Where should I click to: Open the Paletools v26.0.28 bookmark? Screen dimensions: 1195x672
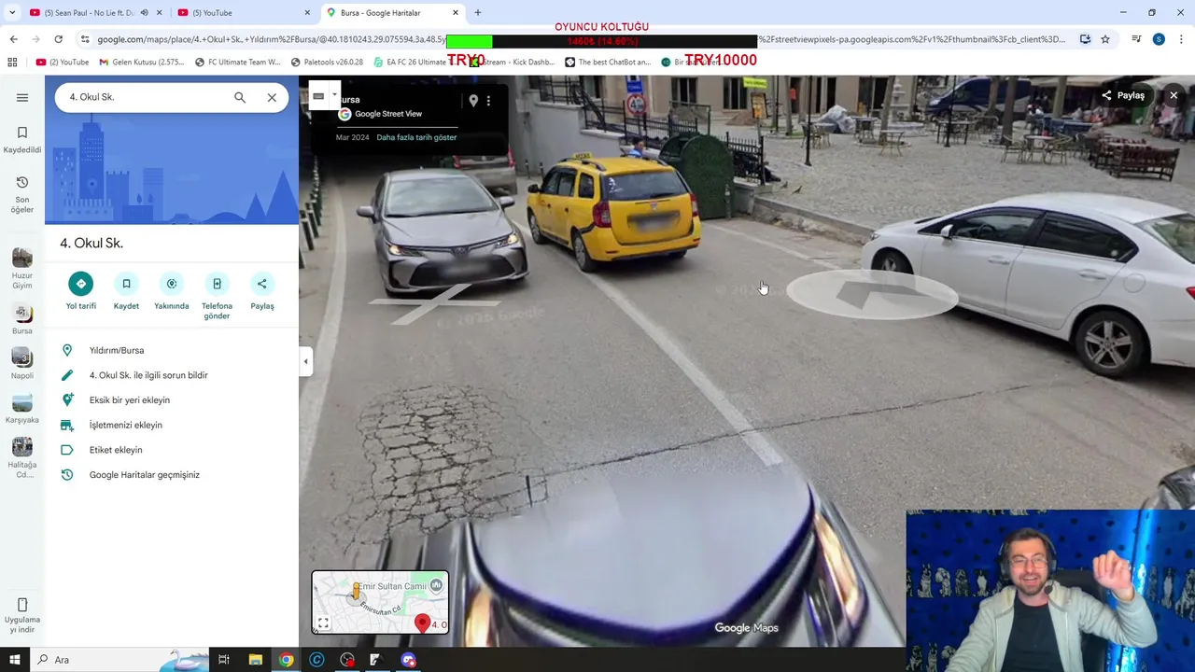click(327, 63)
